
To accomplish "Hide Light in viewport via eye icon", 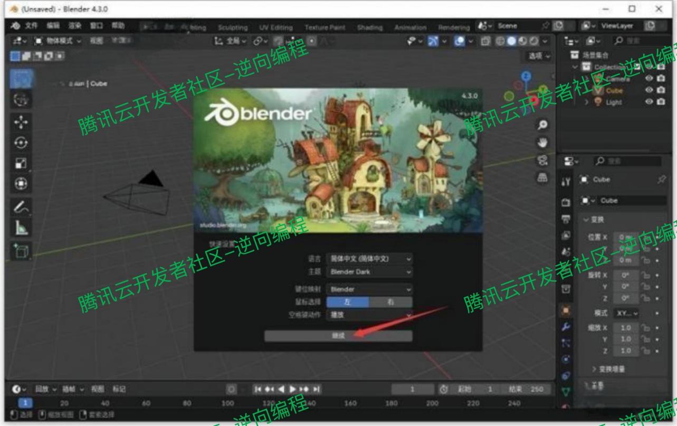I will [648, 102].
